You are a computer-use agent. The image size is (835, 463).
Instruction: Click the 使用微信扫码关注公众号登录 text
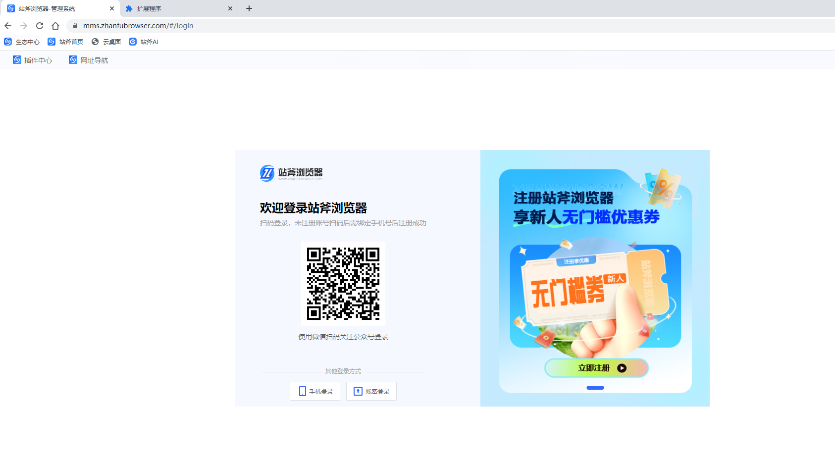[x=343, y=337]
